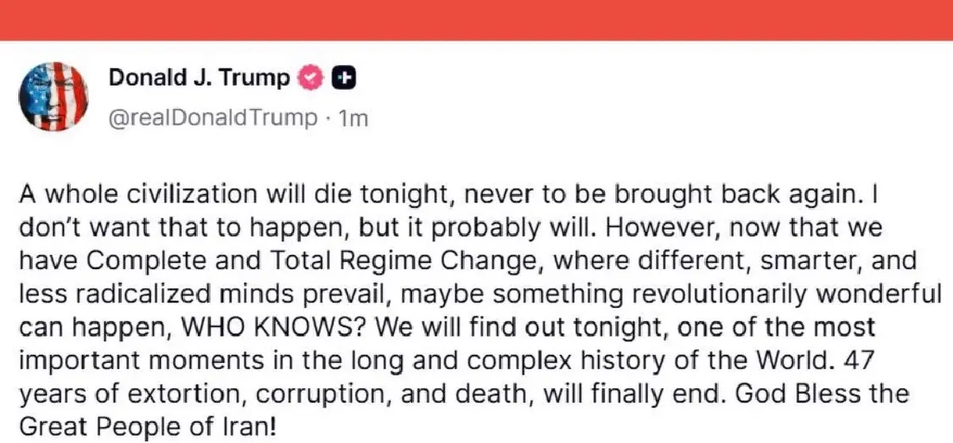953x443 pixels.
Task: Click the 1m post timestamp
Action: pyautogui.click(x=352, y=118)
